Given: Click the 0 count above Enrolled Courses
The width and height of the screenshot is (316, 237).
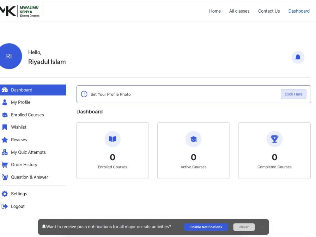Looking at the screenshot, I should click(x=112, y=157).
